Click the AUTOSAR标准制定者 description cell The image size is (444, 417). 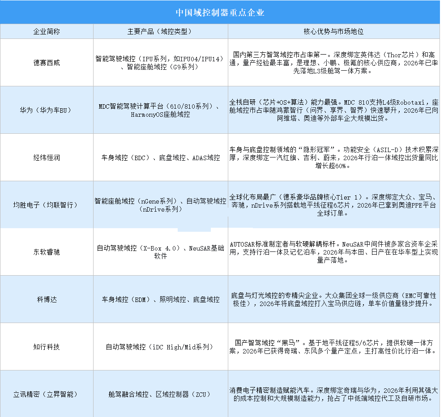[333, 252]
